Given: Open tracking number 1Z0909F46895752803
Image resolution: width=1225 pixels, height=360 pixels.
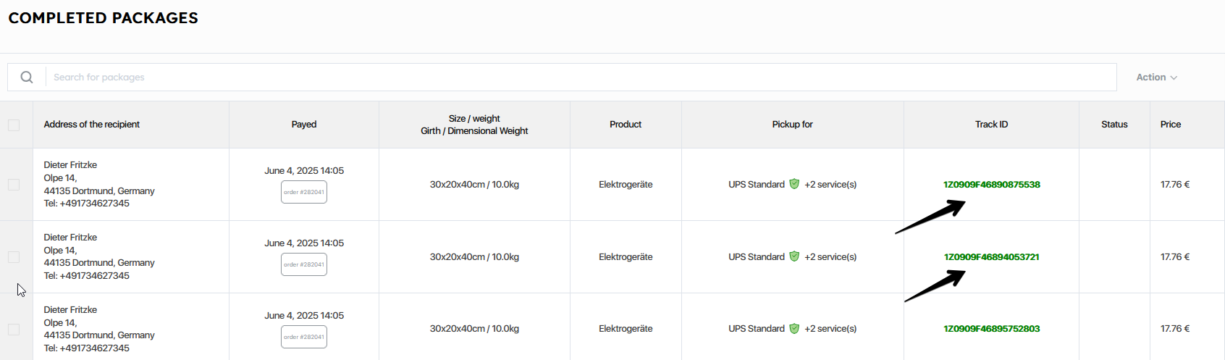Looking at the screenshot, I should click(x=991, y=329).
